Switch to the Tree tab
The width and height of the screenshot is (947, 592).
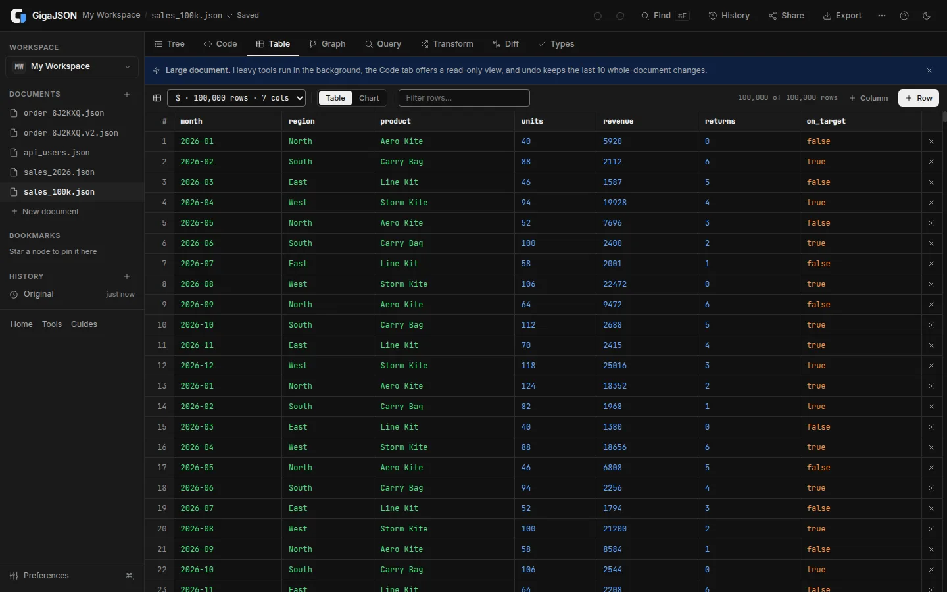coord(170,44)
